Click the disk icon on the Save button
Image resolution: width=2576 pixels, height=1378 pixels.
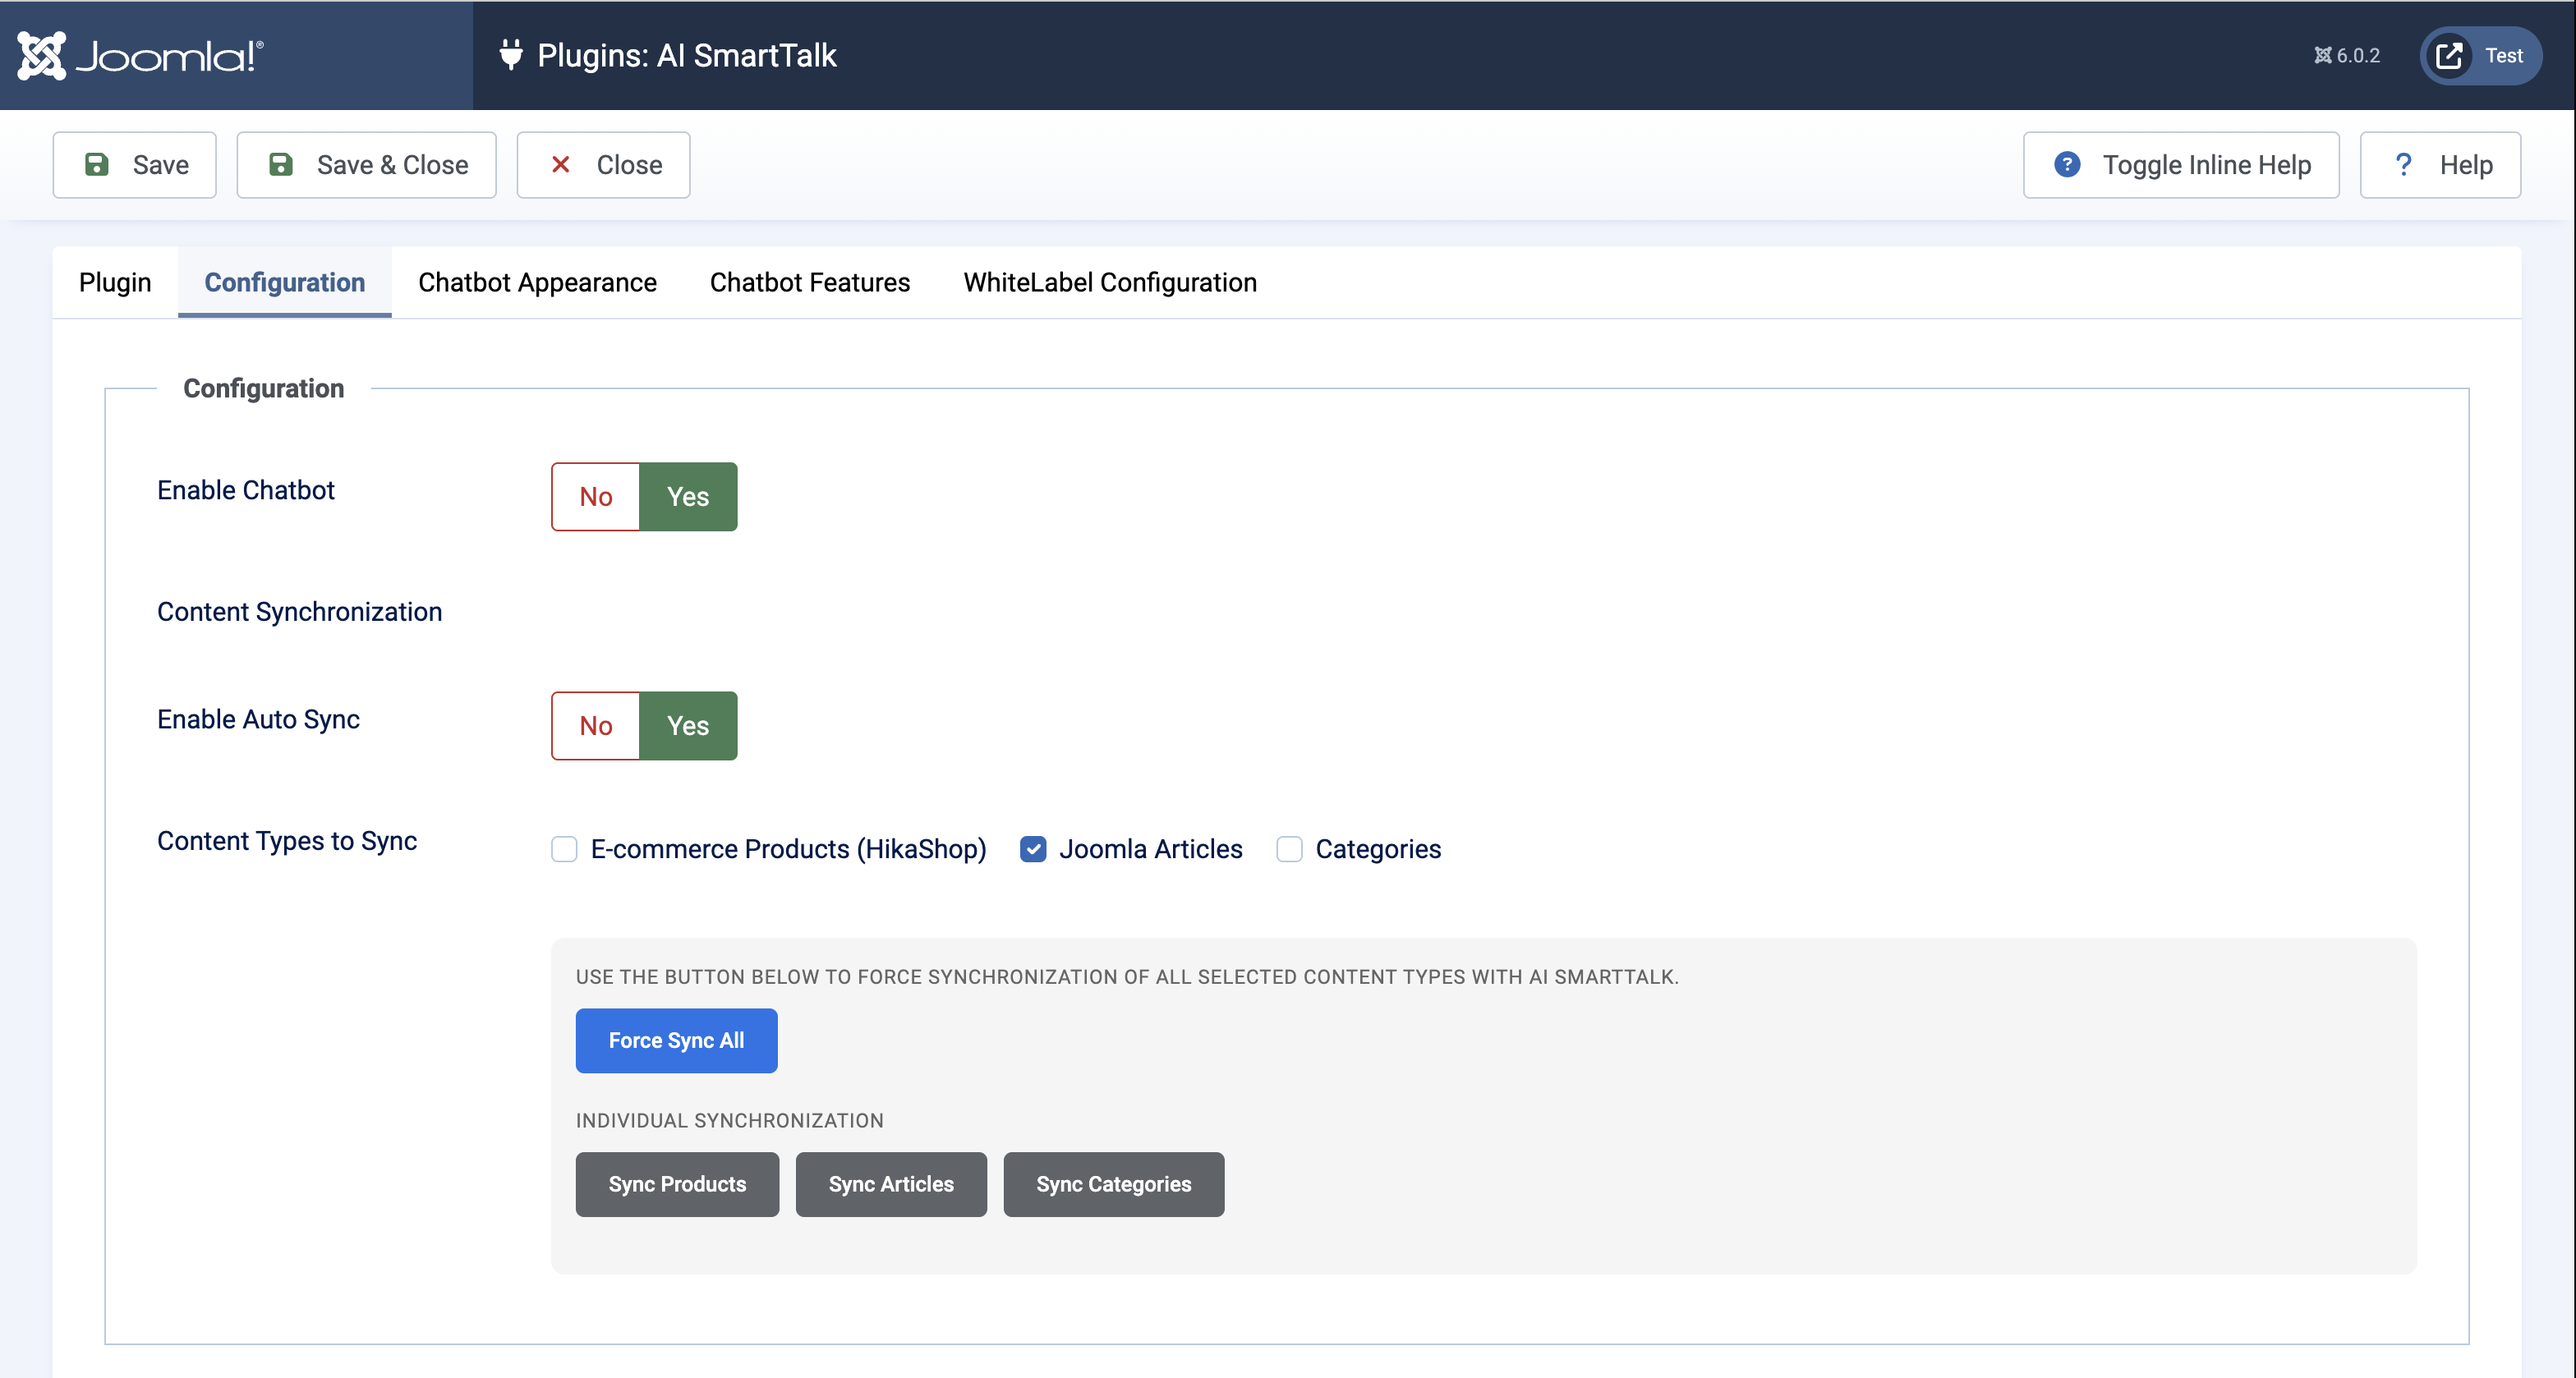pyautogui.click(x=97, y=164)
